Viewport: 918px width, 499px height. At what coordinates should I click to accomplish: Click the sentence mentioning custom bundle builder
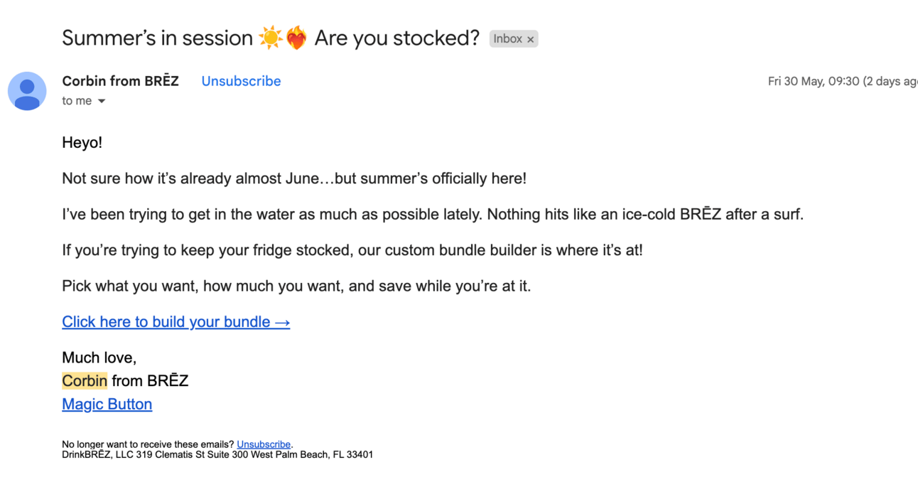[352, 250]
